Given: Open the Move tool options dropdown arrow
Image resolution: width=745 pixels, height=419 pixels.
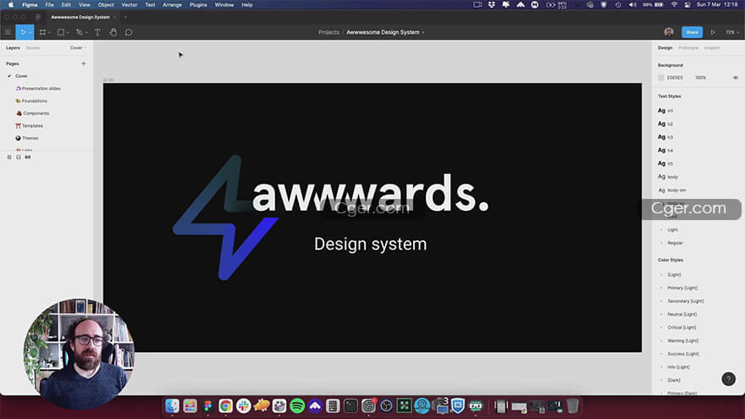Looking at the screenshot, I should [30, 33].
